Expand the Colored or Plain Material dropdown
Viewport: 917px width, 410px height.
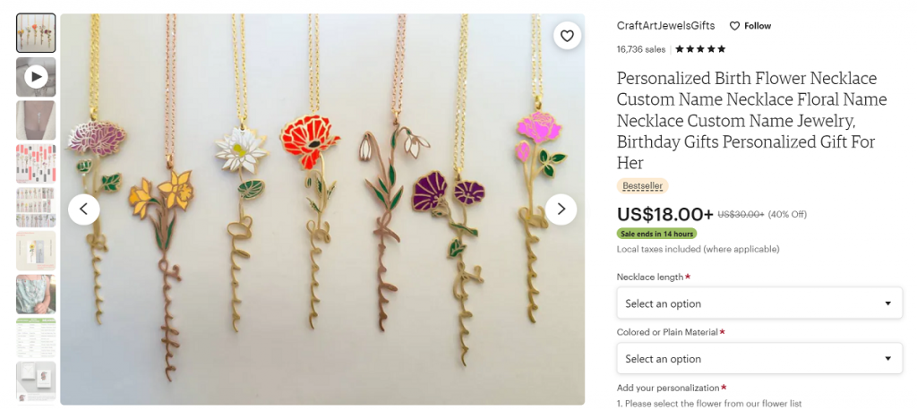pyautogui.click(x=758, y=359)
